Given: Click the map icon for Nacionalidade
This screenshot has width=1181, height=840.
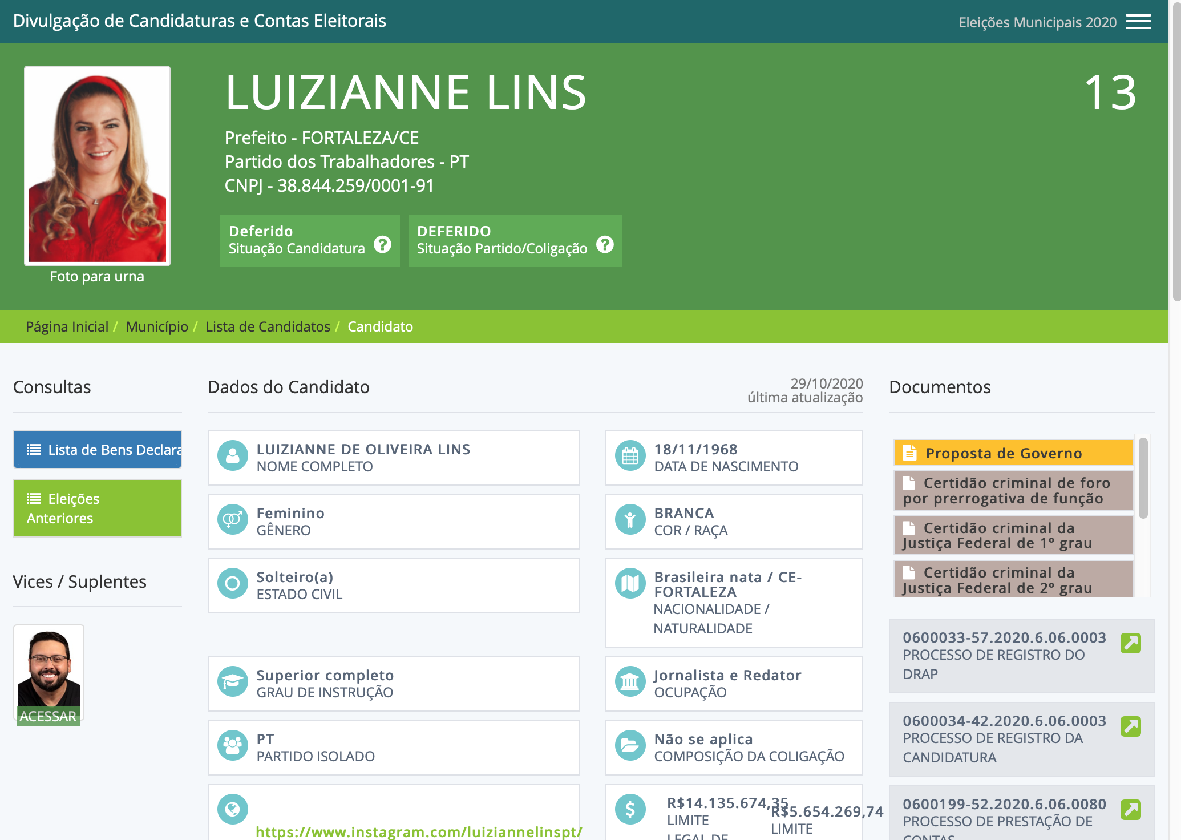Looking at the screenshot, I should tap(630, 584).
